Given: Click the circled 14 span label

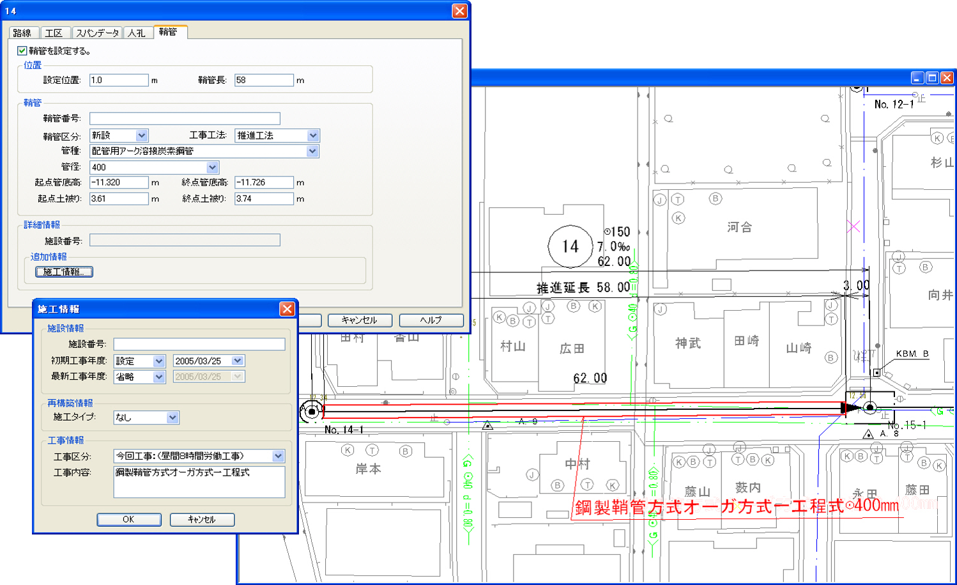Looking at the screenshot, I should coord(570,246).
